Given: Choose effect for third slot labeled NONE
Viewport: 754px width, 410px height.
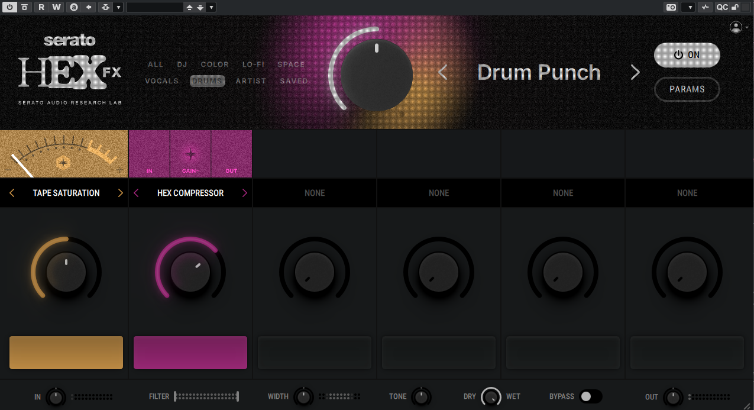Looking at the screenshot, I should click(315, 193).
